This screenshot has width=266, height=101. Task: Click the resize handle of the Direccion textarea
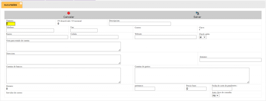(119, 63)
